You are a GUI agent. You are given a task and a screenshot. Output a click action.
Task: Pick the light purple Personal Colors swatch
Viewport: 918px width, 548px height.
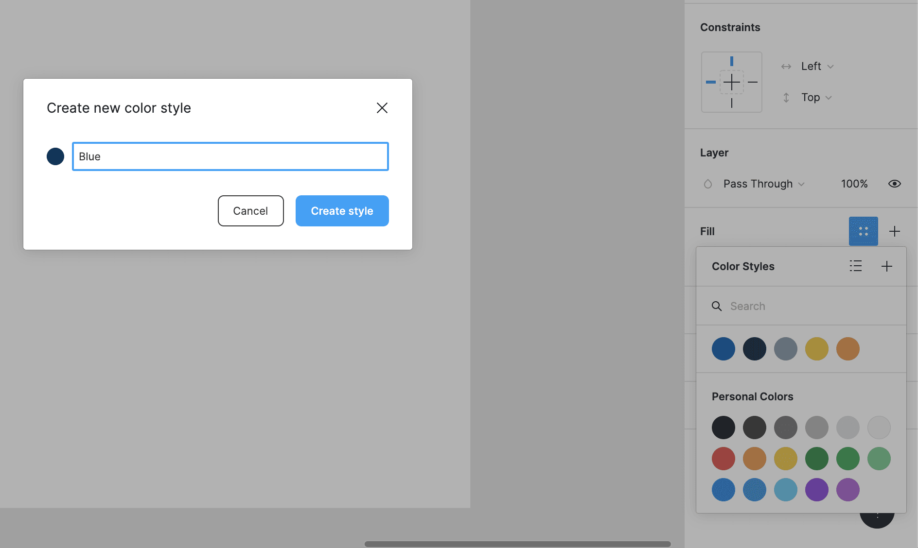(x=848, y=490)
